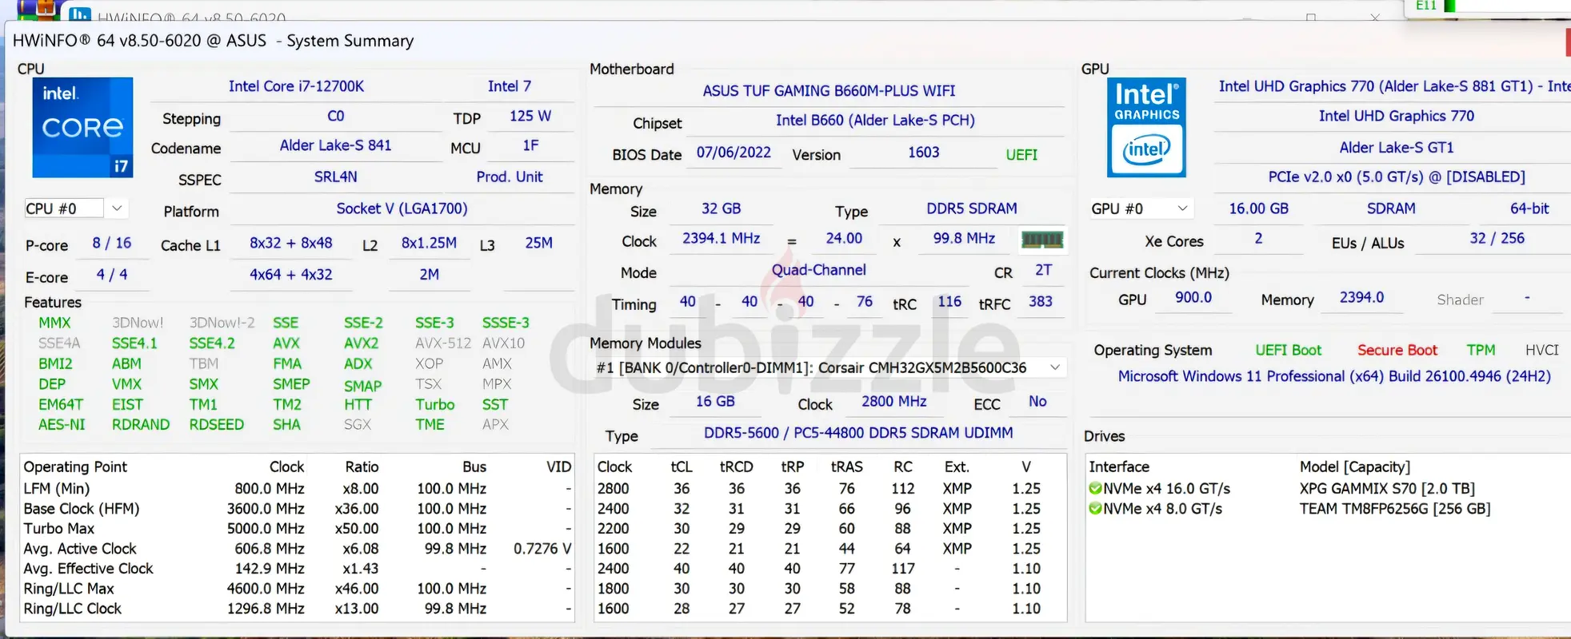The image size is (1571, 639).
Task: Click the Prod. Unit field
Action: click(x=510, y=177)
